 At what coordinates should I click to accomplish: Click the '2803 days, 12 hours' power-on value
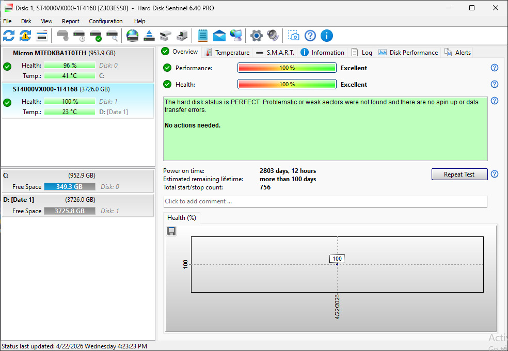[x=288, y=171]
